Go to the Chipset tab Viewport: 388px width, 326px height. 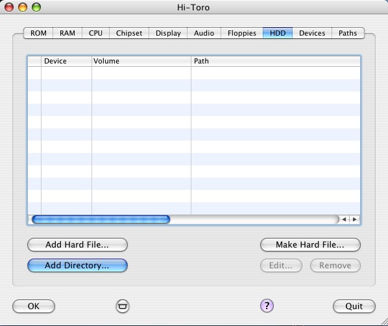(129, 33)
